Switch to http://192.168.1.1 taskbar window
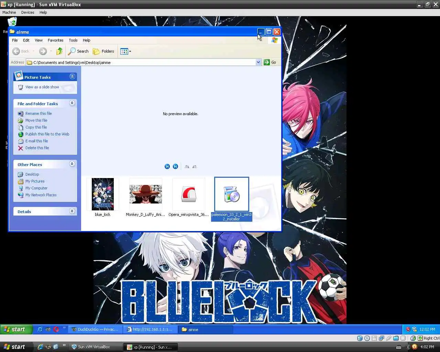Screen dimensions: 440x352 tap(150, 329)
